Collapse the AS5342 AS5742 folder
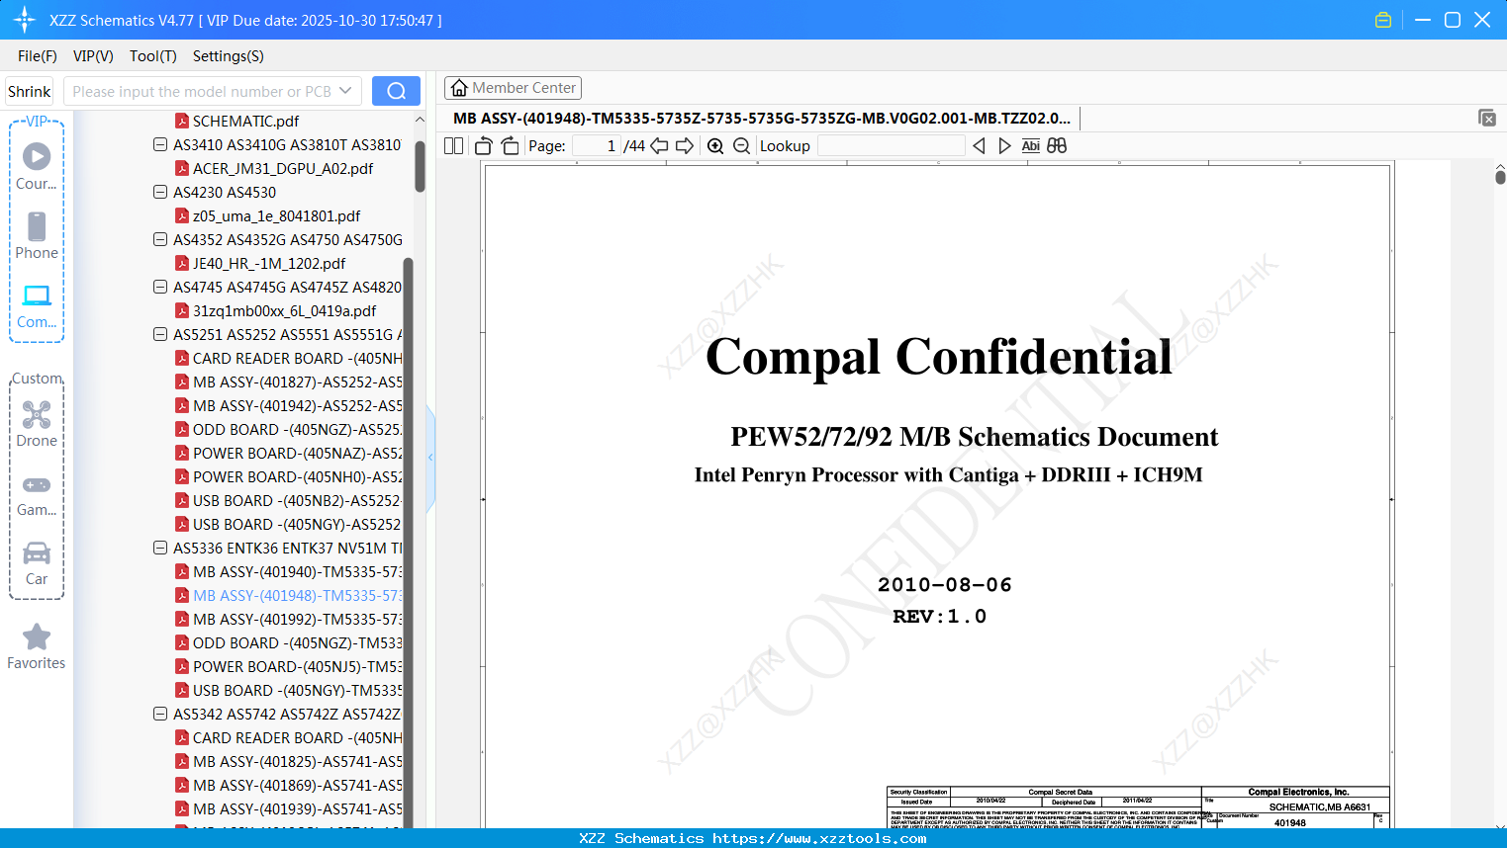Image resolution: width=1507 pixels, height=848 pixels. [x=160, y=714]
